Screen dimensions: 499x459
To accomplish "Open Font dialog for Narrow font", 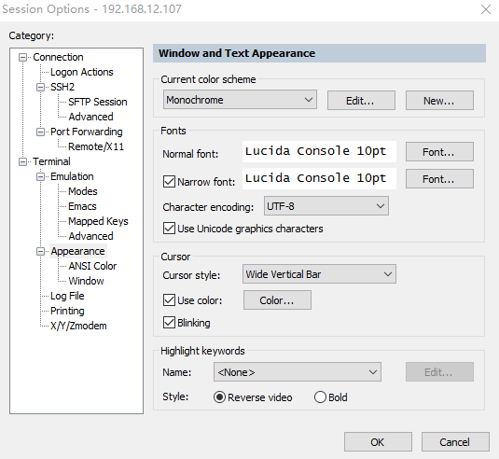I will [439, 179].
